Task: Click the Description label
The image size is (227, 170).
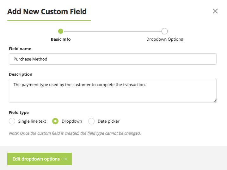Action: [x=21, y=74]
